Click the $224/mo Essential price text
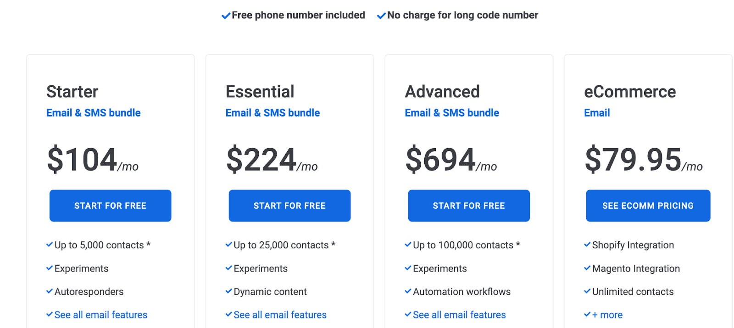 (272, 160)
